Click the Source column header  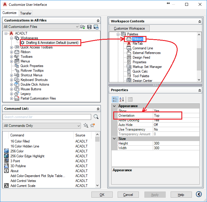click(x=82, y=135)
